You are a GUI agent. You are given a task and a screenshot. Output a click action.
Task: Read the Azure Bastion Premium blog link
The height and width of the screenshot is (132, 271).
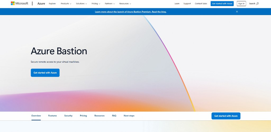(x=131, y=12)
